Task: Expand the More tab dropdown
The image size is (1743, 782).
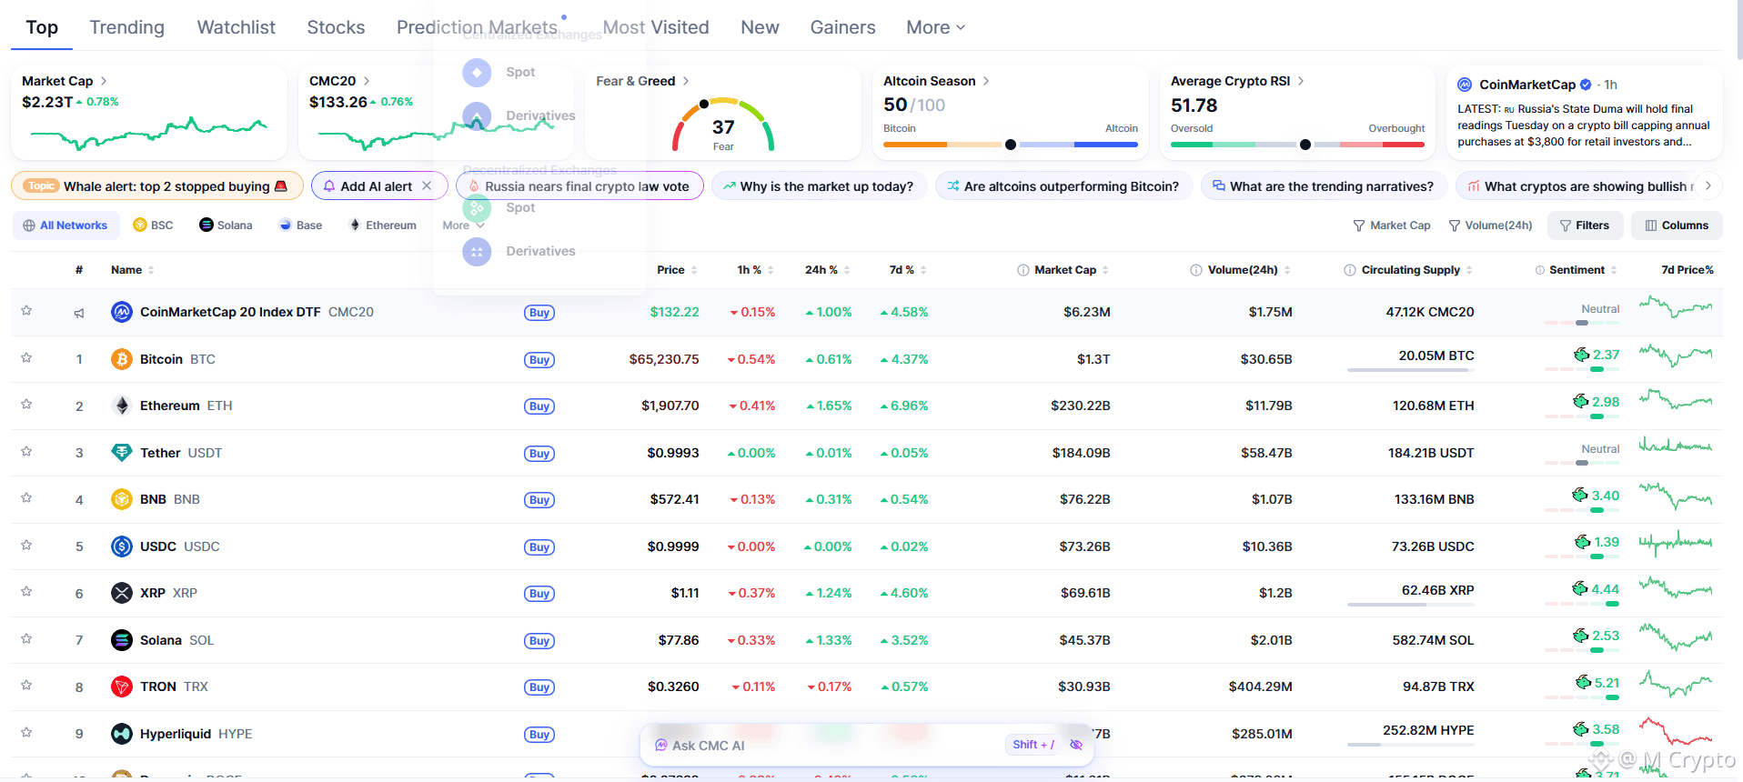Action: click(x=936, y=27)
